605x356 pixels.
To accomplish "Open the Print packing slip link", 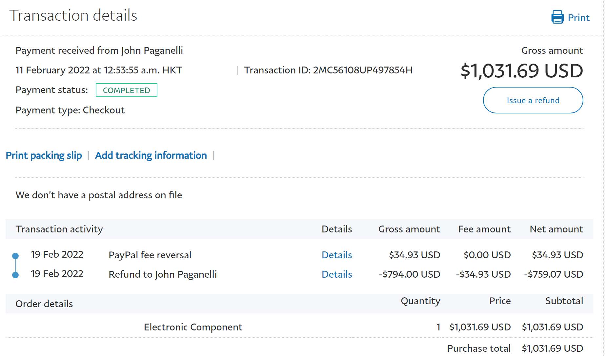I will pos(44,155).
